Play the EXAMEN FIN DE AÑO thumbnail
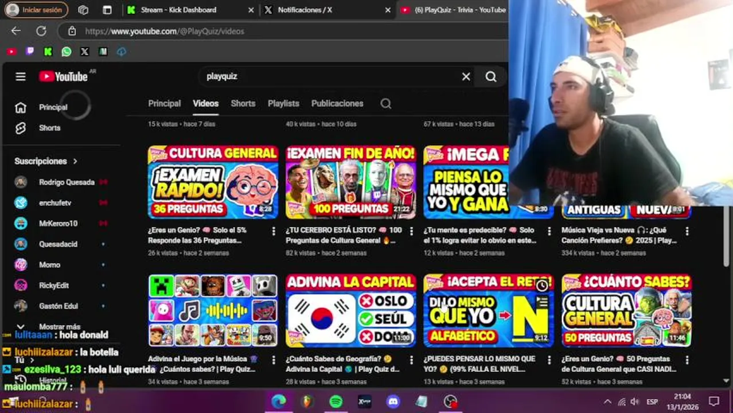This screenshot has width=733, height=413. pos(350,182)
